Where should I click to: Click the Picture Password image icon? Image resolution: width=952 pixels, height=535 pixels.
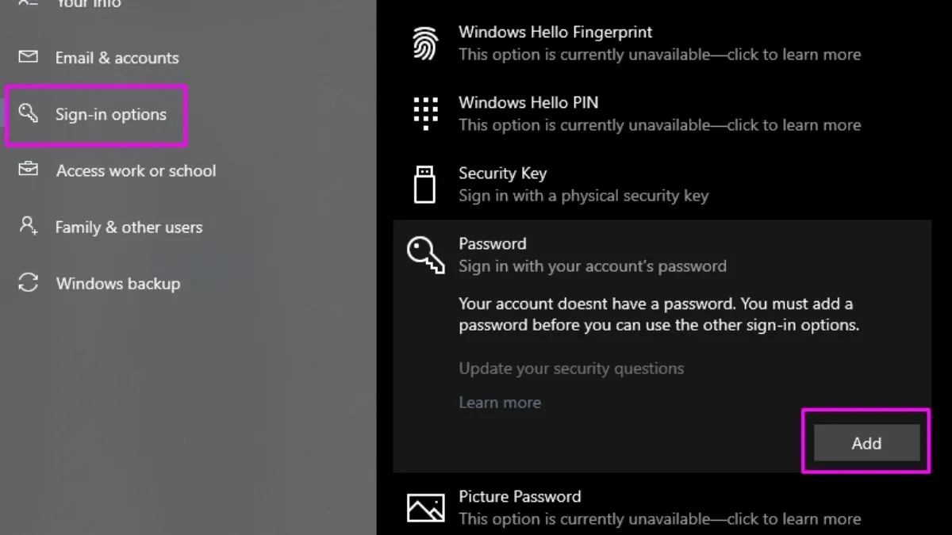(426, 507)
